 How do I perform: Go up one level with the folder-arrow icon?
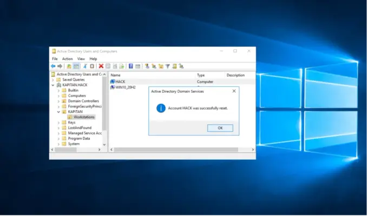69,66
